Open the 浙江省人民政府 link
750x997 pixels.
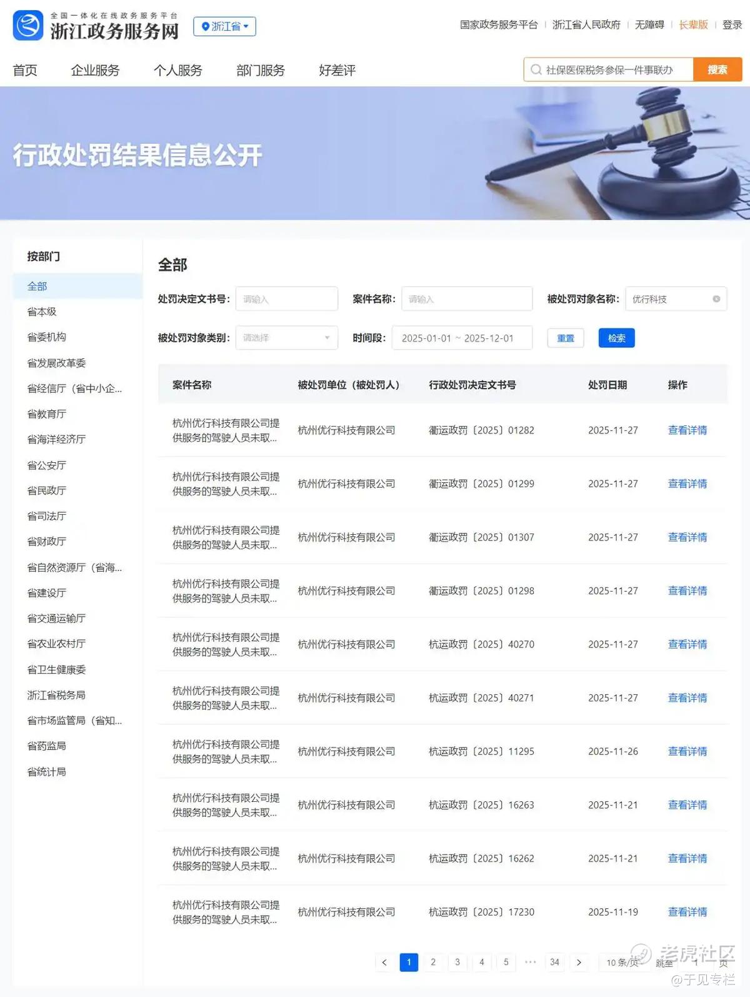586,25
